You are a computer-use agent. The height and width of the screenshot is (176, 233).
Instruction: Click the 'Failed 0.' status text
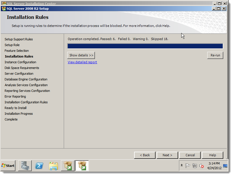click(124, 39)
